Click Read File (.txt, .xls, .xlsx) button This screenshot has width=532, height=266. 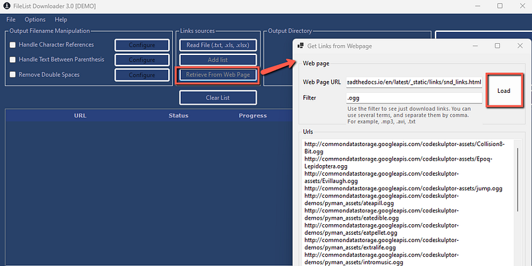(x=218, y=45)
